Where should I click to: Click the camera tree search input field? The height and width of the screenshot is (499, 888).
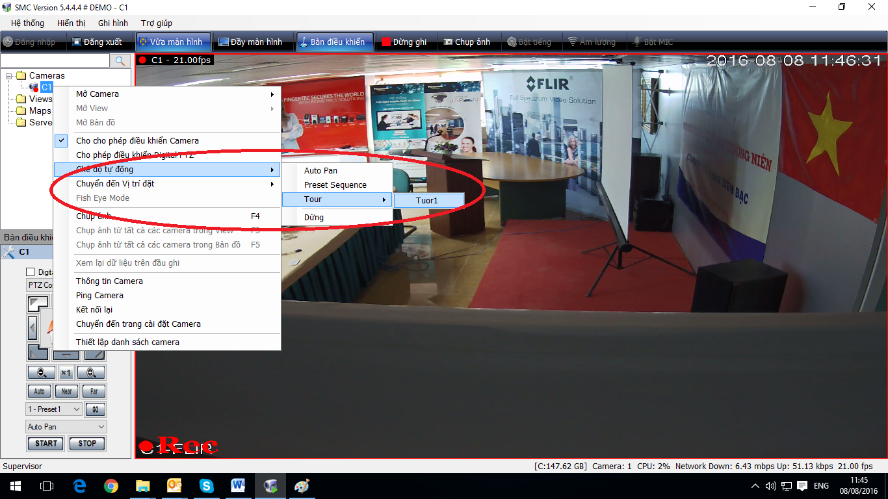[55, 60]
